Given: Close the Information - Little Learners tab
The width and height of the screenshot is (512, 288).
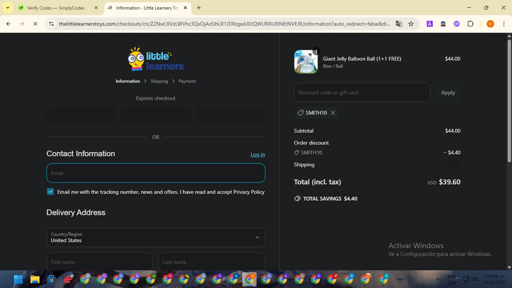Looking at the screenshot, I should pos(185,8).
